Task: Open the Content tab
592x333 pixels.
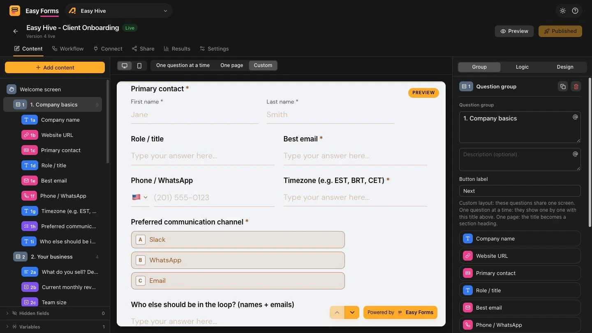Action: tap(28, 49)
